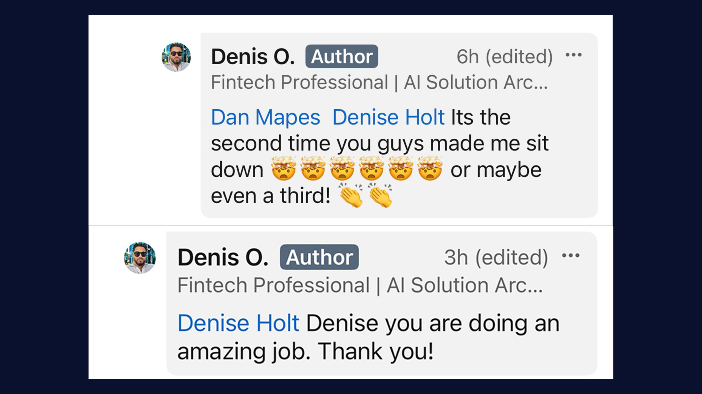This screenshot has width=702, height=394.
Task: Open the Dan Mapes mention link
Action: point(265,117)
